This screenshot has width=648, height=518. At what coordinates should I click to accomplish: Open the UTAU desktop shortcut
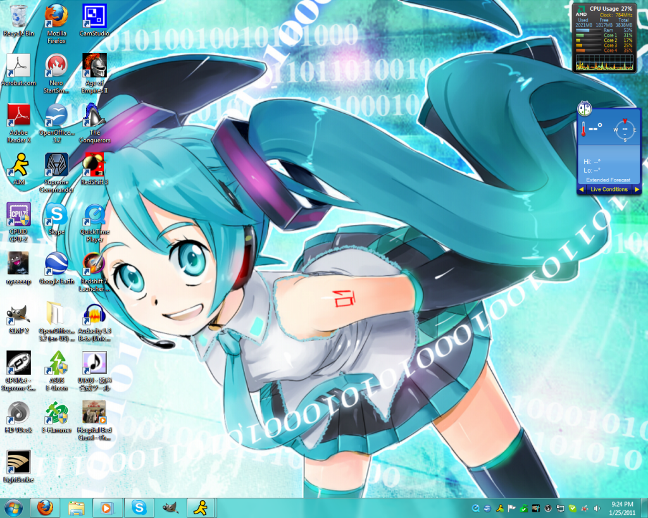pos(95,371)
